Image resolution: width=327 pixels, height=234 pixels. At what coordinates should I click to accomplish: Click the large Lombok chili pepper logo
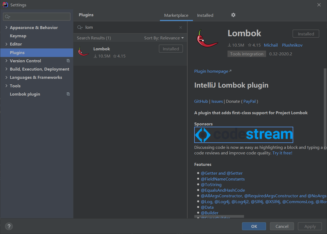click(207, 39)
